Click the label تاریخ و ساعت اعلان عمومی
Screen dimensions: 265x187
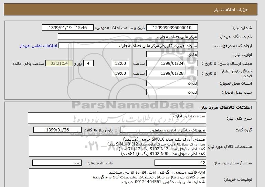pyautogui.click(x=120, y=28)
